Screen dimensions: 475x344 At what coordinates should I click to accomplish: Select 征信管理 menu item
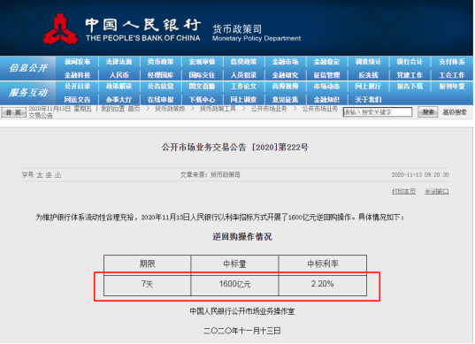click(x=326, y=75)
